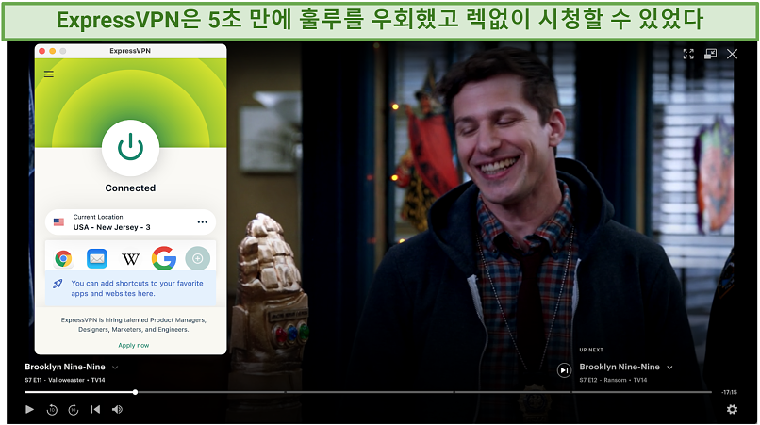
Task: Launch the Chrome shortcut in ExpressVPN
Action: [63, 259]
